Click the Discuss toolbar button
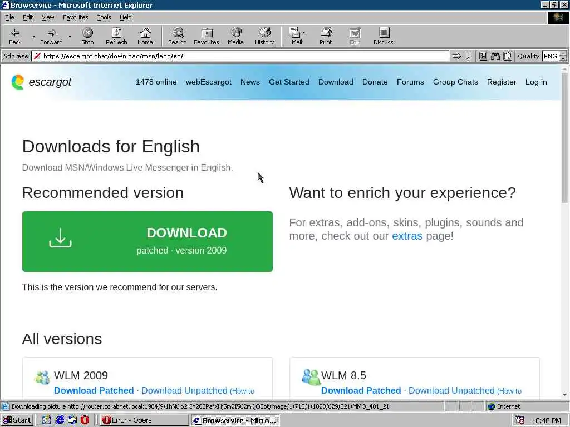Screen dimensions: 570x427 (383, 36)
